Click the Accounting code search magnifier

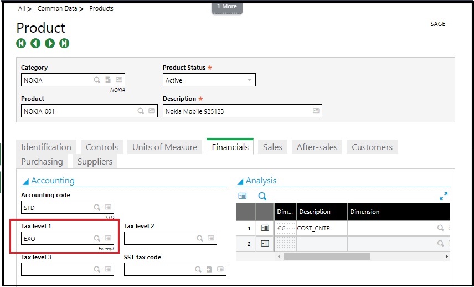pos(97,207)
